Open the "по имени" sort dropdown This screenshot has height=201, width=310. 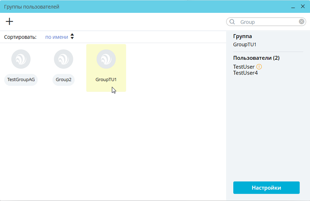[x=57, y=37]
